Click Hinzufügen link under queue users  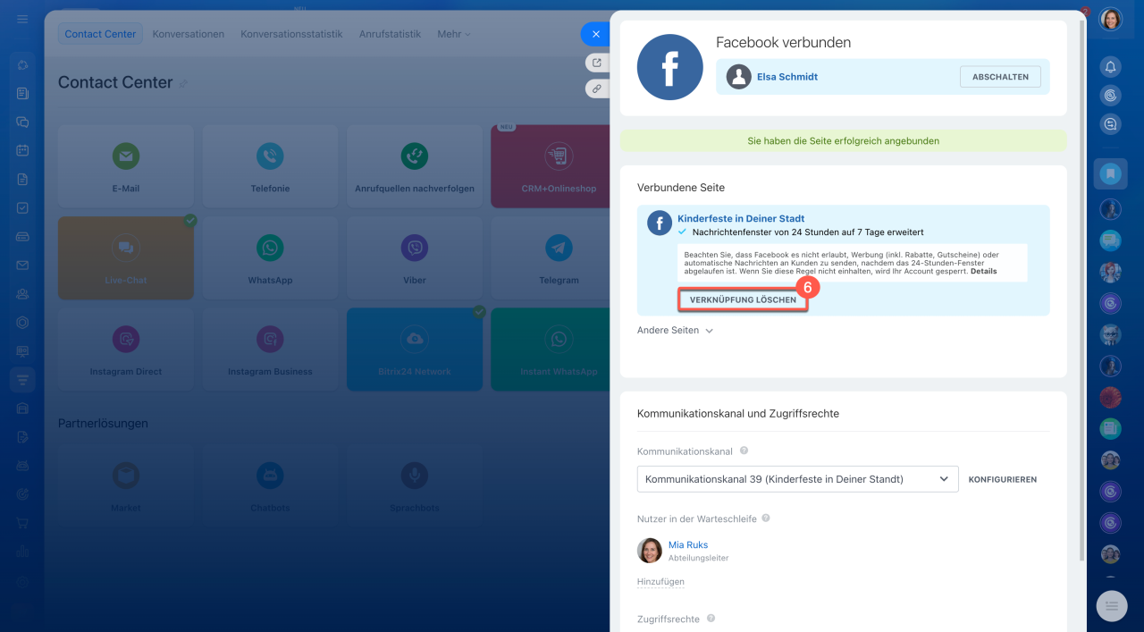(x=660, y=581)
